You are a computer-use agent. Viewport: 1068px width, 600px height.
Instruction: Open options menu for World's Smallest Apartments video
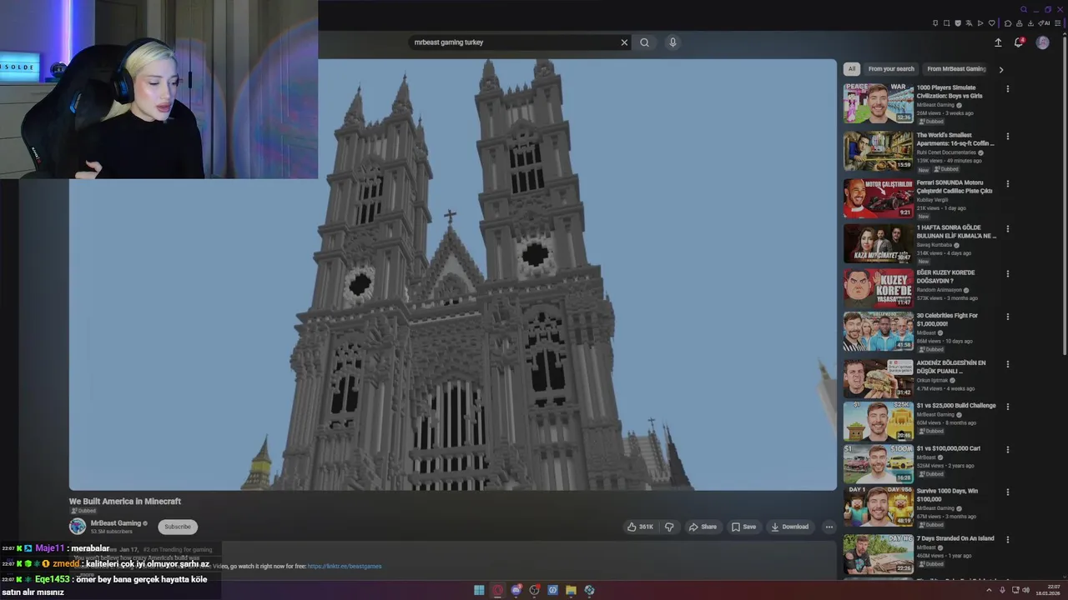1007,137
